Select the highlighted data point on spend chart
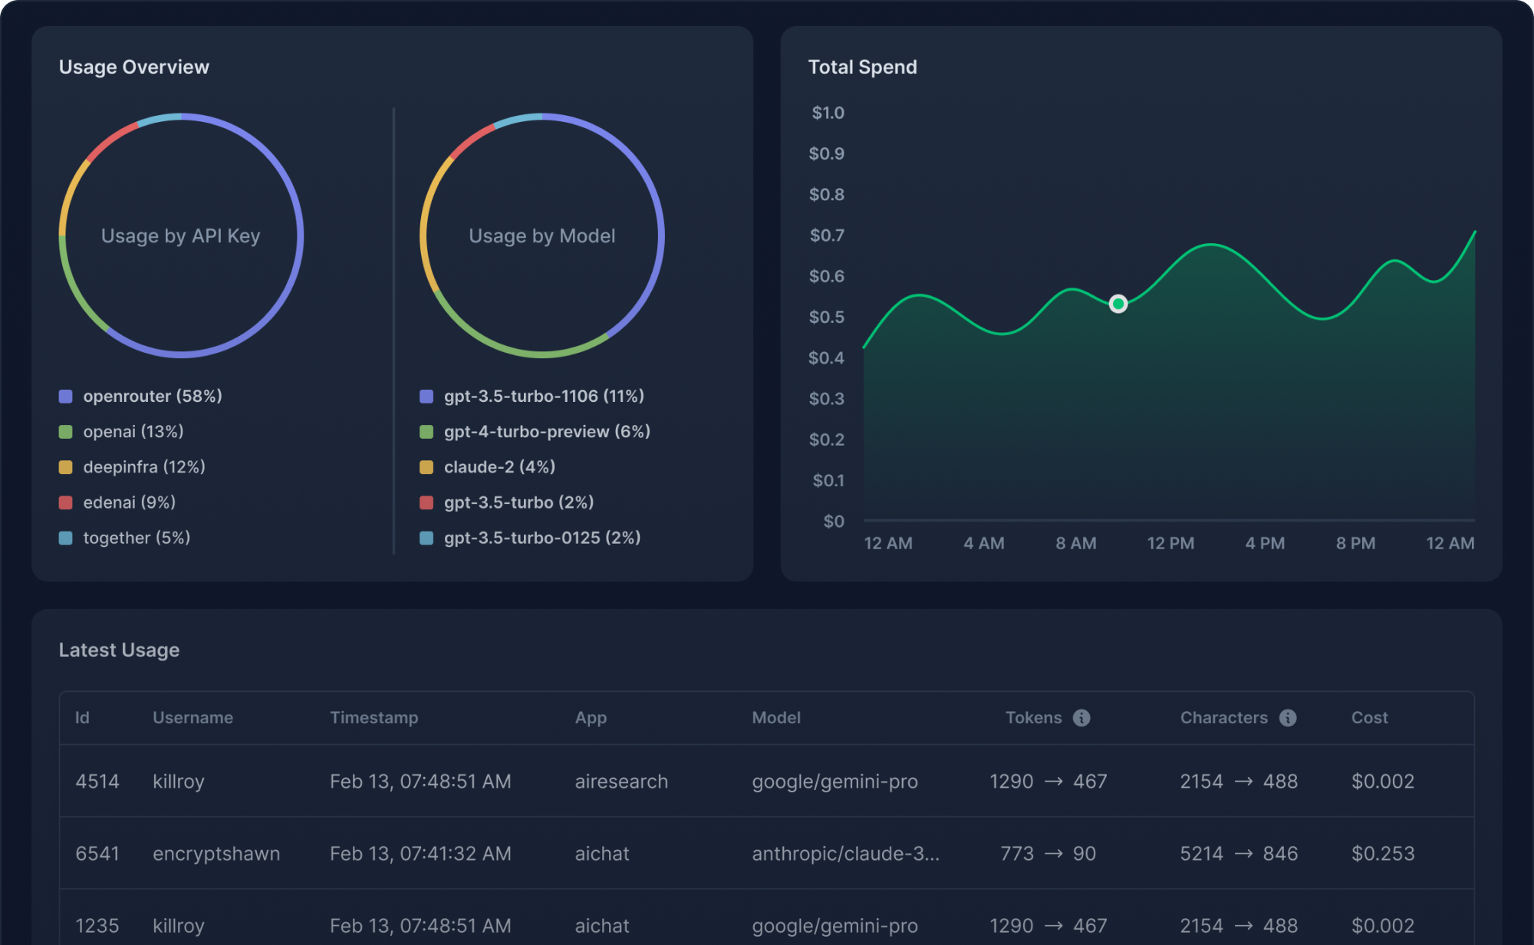Viewport: 1534px width, 945px height. [1118, 304]
